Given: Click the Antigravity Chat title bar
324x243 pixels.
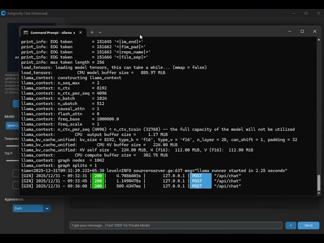Looking at the screenshot, I should tap(152, 13).
